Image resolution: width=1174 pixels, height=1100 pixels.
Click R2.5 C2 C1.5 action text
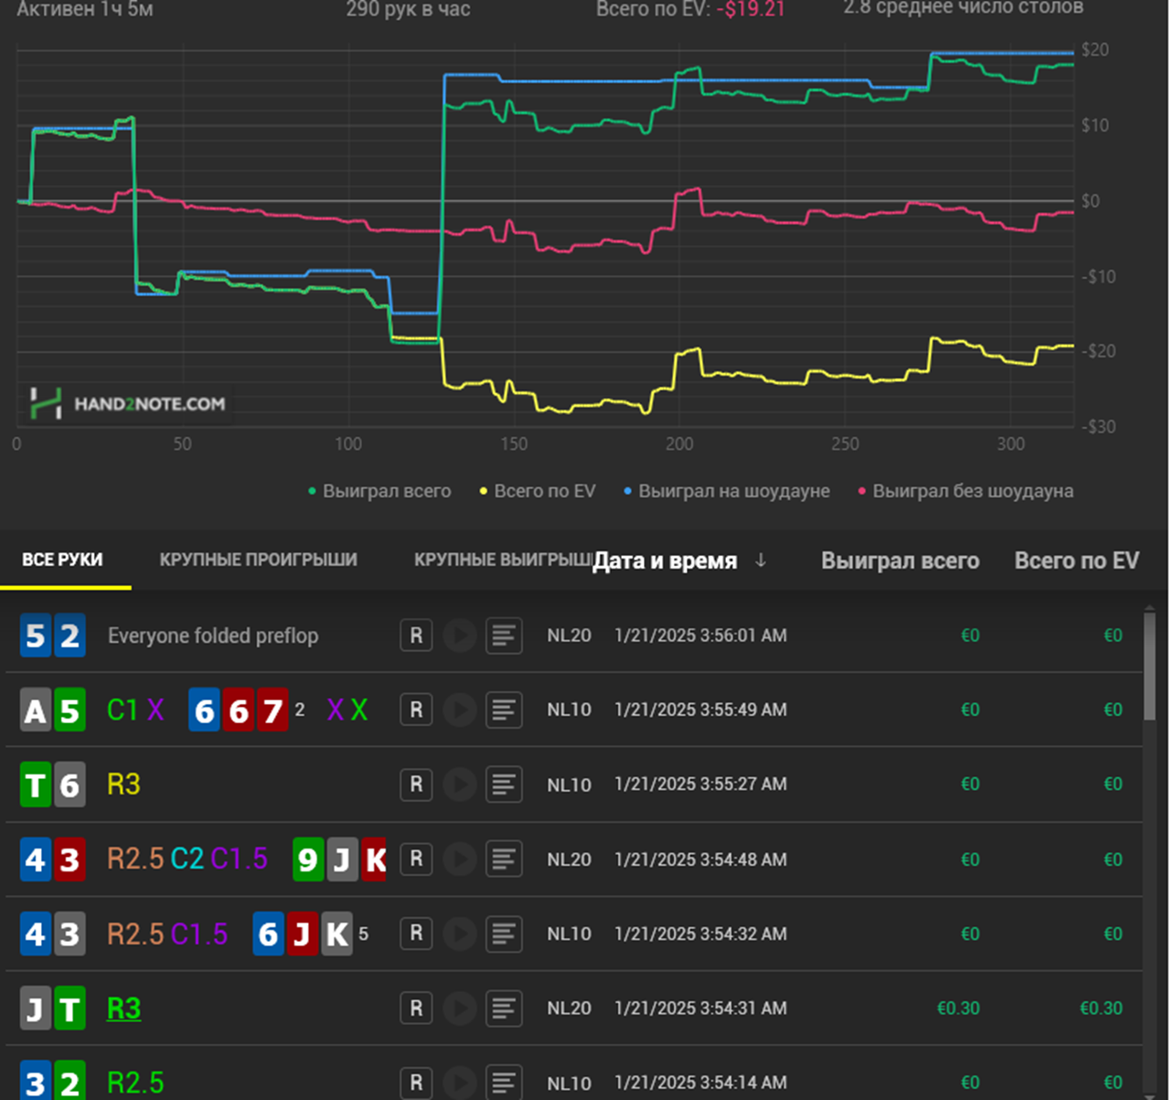[187, 859]
